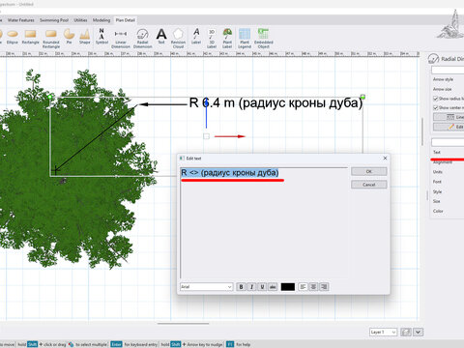The width and height of the screenshot is (464, 348).
Task: Click the top field under Radial Dimension header
Action: click(x=448, y=70)
